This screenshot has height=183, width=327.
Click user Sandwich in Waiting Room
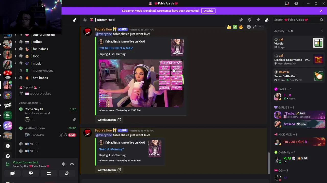tap(38, 135)
